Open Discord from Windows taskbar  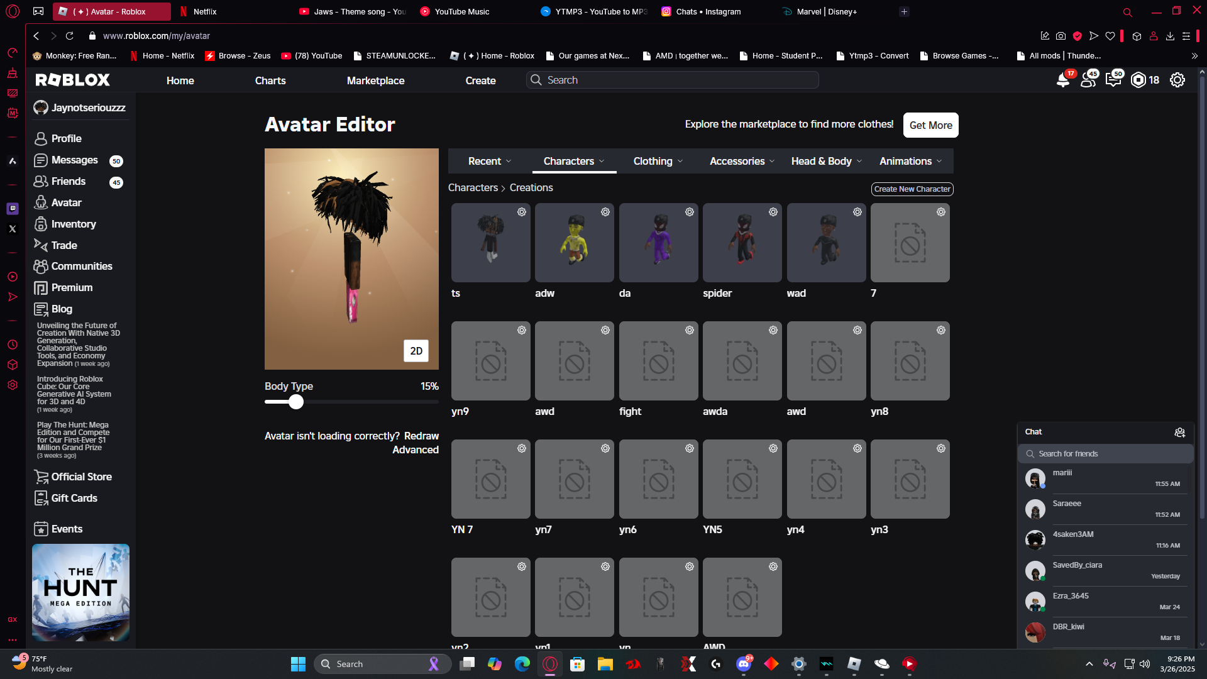(743, 664)
